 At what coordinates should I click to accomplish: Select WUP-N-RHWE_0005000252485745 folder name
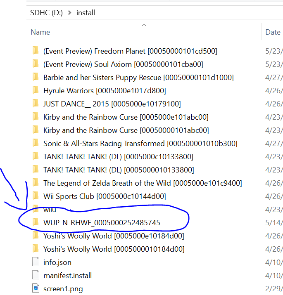[x=102, y=223]
